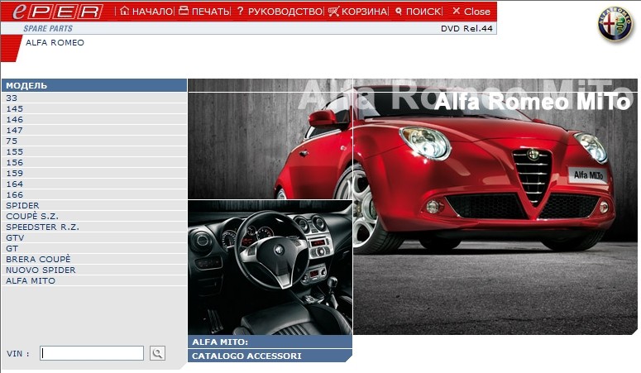This screenshot has width=641, height=373.
Task: Click the VIN search magnifier icon
Action: [x=157, y=353]
